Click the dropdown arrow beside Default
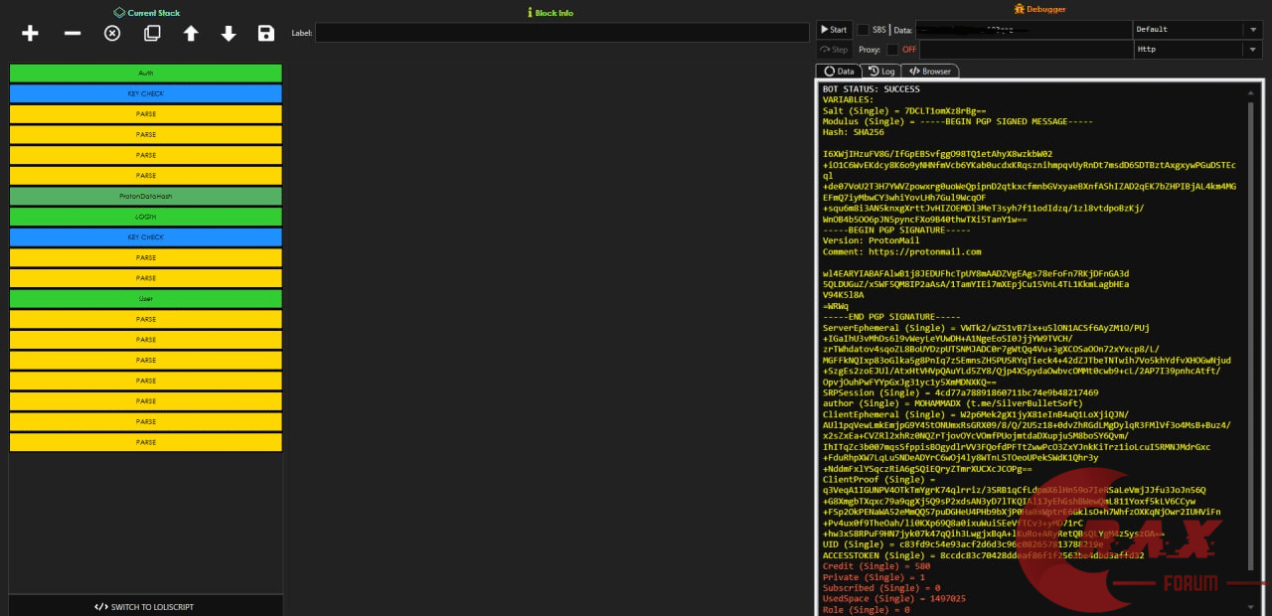This screenshot has height=616, width=1272. click(x=1252, y=30)
